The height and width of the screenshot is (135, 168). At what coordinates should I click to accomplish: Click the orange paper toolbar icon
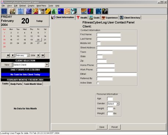point(67,11)
